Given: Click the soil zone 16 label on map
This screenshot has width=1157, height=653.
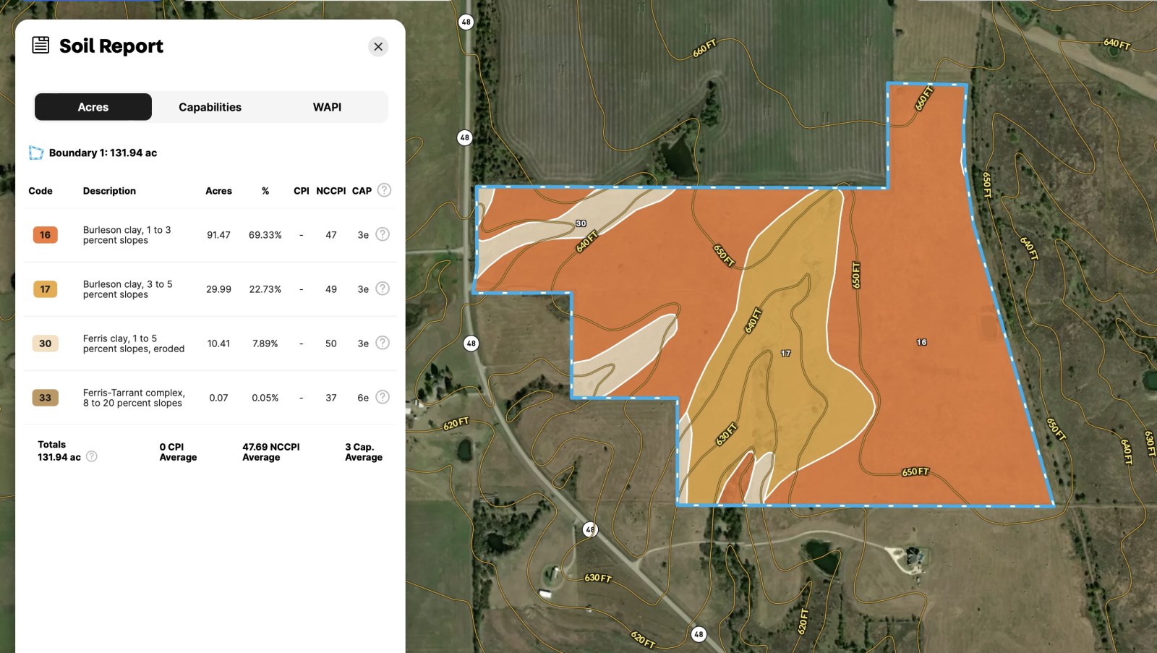Looking at the screenshot, I should point(921,342).
